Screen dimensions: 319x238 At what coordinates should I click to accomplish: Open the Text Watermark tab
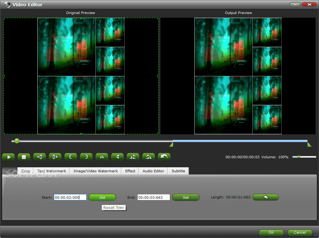pos(52,171)
